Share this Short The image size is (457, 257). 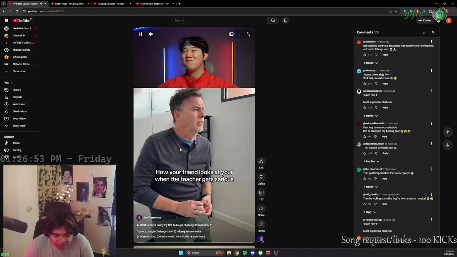pyautogui.click(x=261, y=208)
